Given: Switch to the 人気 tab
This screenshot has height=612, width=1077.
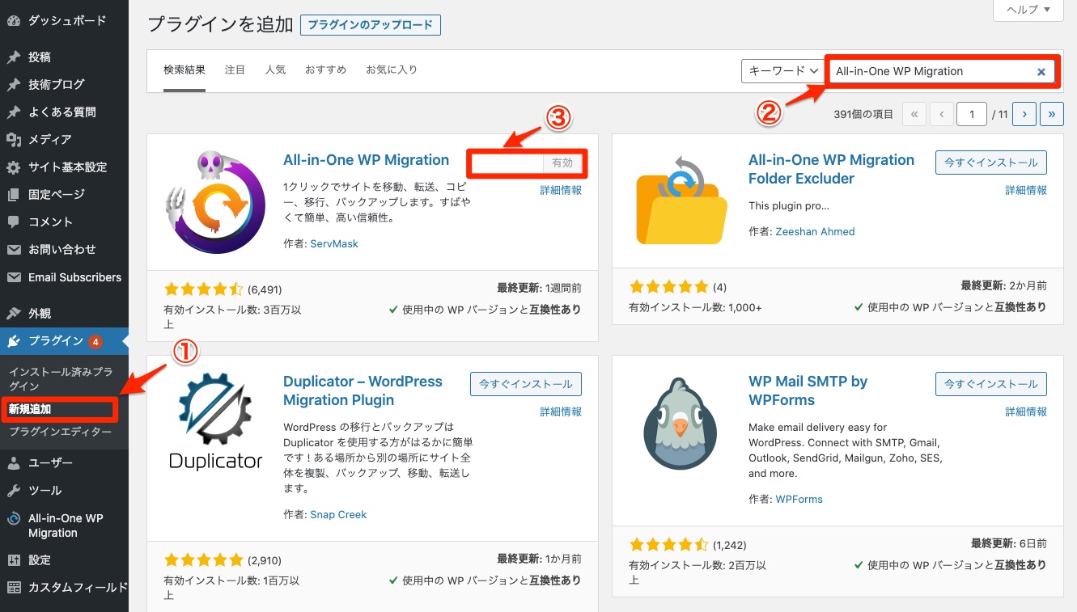Looking at the screenshot, I should [275, 70].
